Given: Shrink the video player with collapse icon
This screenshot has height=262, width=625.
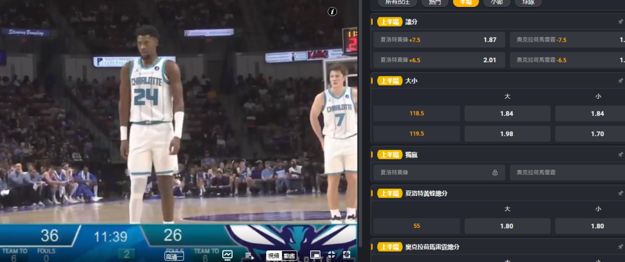Looking at the screenshot, I should [332, 254].
